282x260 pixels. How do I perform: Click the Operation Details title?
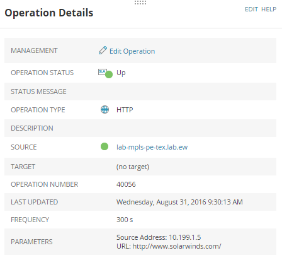point(49,13)
